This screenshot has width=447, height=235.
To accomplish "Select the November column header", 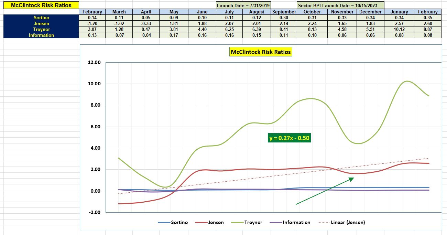I will click(341, 11).
